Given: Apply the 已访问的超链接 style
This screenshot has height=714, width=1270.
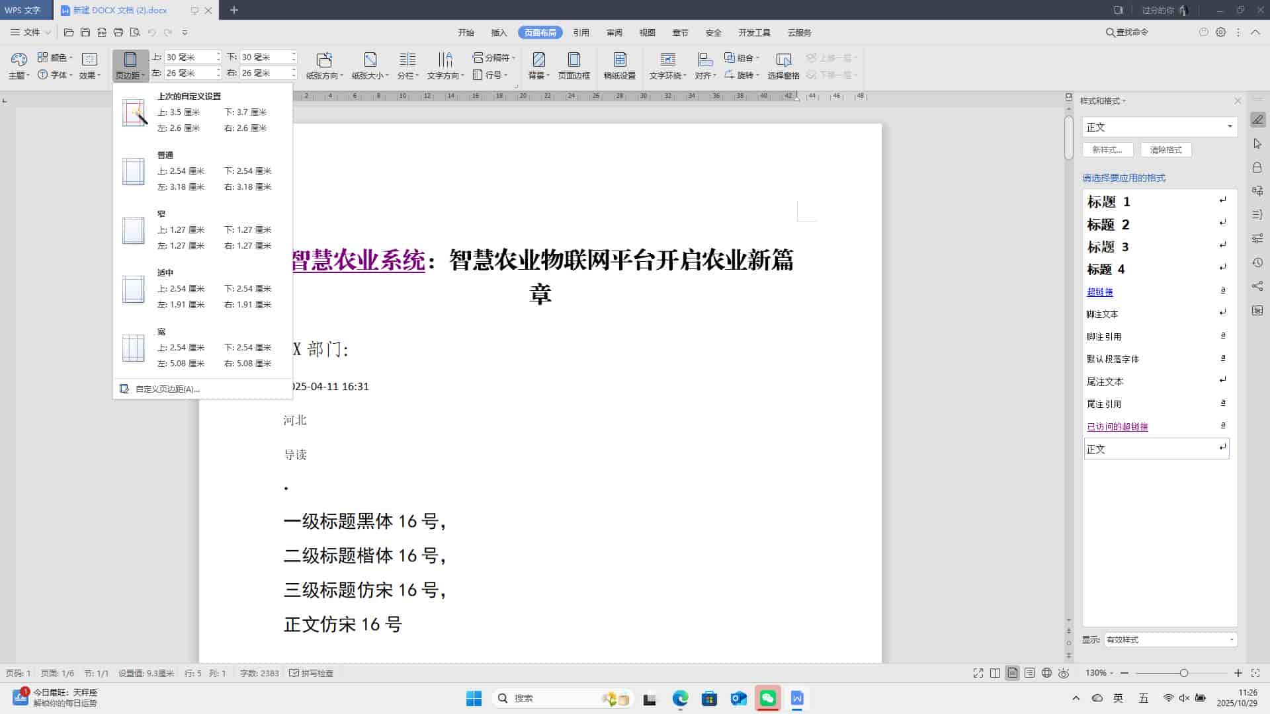Looking at the screenshot, I should coord(1156,426).
